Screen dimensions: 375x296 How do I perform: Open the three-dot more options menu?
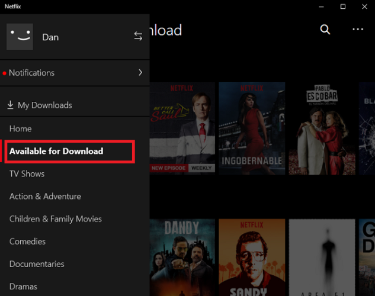click(x=358, y=30)
